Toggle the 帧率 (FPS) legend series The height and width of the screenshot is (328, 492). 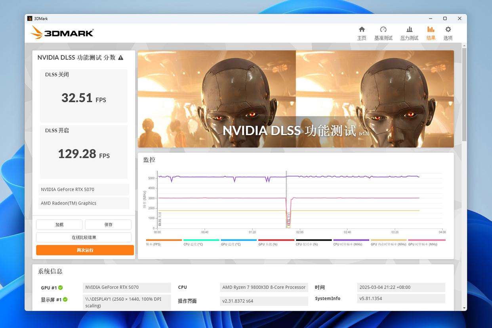[x=164, y=242]
